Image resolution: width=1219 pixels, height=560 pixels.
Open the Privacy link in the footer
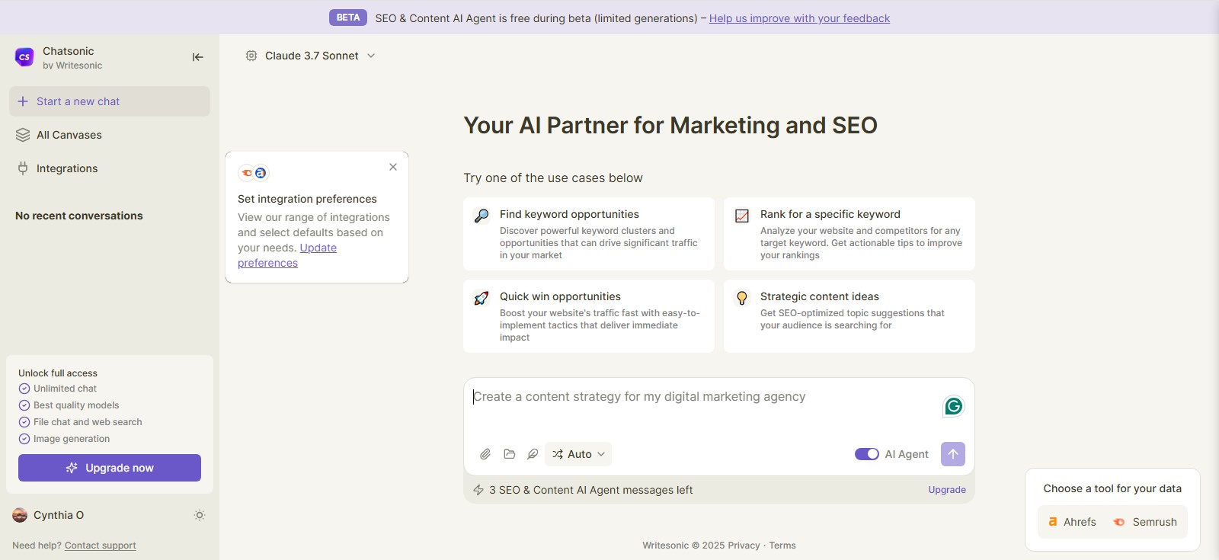point(744,546)
